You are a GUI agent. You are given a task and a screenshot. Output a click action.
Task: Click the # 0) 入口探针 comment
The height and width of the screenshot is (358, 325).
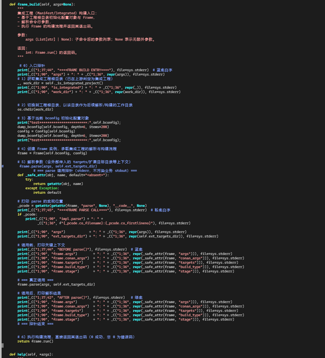(32, 66)
